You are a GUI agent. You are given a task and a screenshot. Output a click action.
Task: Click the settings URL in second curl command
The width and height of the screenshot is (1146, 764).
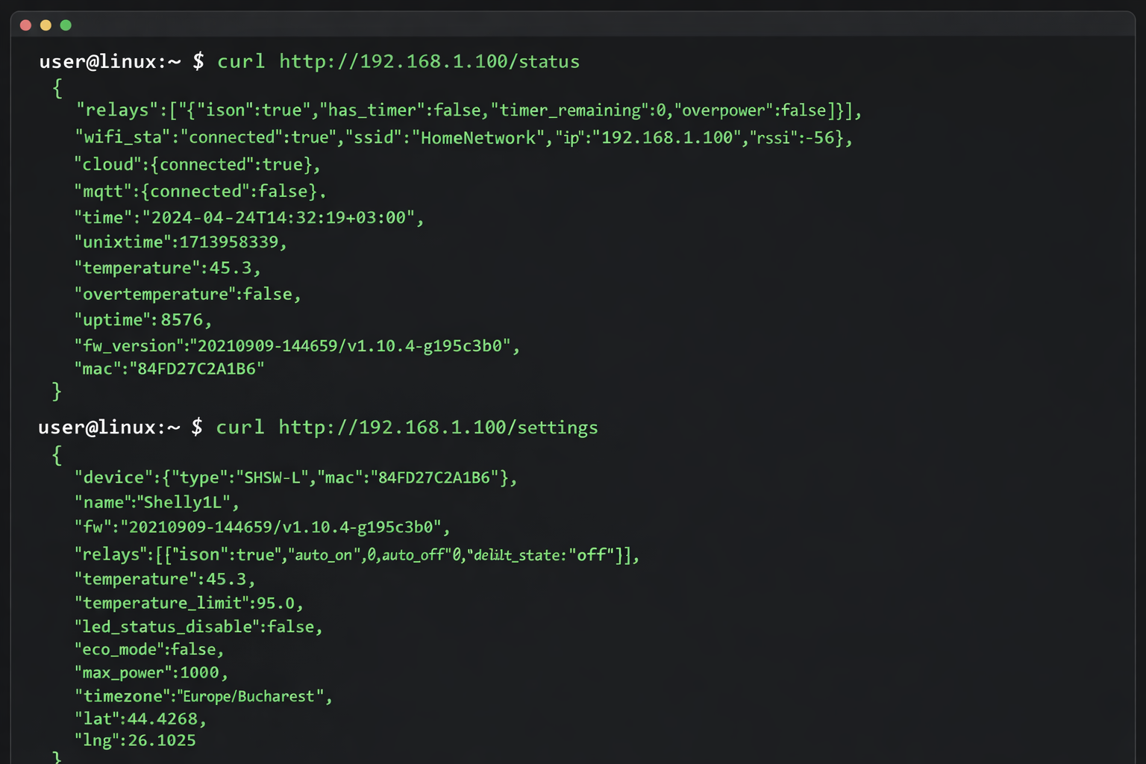pos(438,428)
